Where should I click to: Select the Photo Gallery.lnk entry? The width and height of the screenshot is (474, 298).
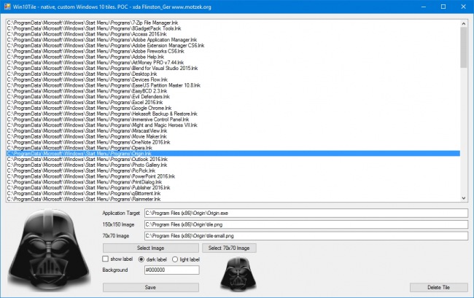[233, 165]
